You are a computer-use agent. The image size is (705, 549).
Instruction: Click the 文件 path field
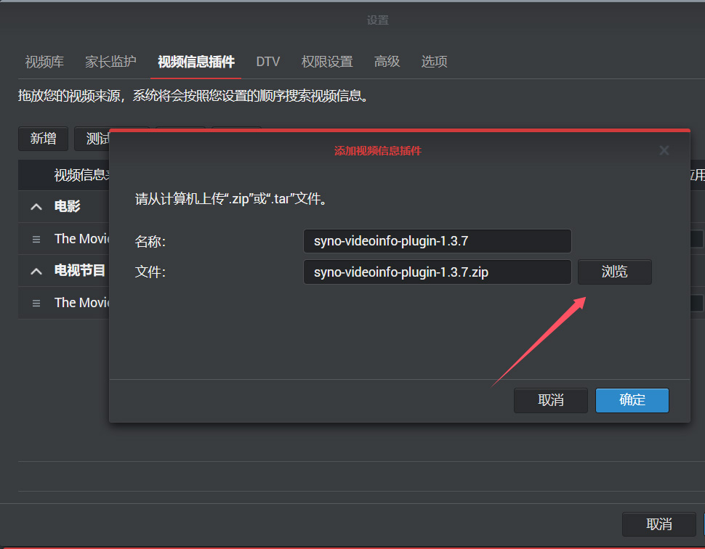click(x=437, y=272)
